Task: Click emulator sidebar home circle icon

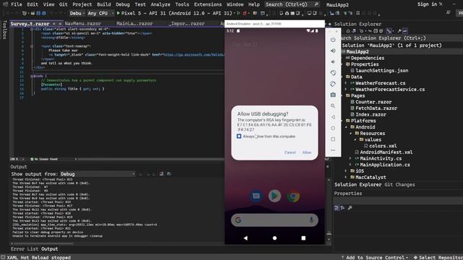Action: pos(333,129)
